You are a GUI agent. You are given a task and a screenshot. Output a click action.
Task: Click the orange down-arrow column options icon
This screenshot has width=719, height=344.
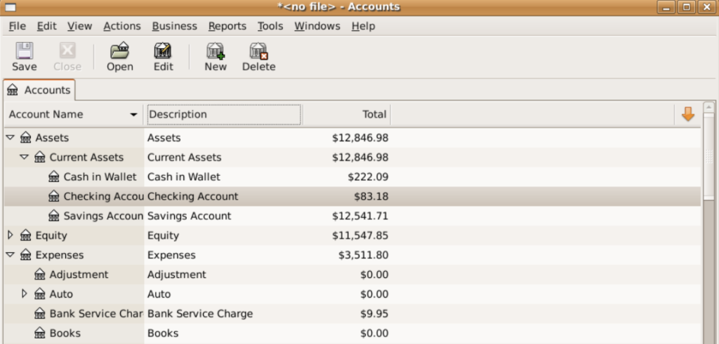(687, 114)
